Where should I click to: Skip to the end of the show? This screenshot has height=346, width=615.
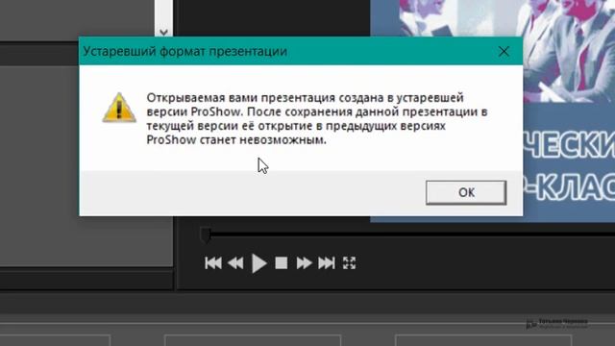[x=327, y=262]
